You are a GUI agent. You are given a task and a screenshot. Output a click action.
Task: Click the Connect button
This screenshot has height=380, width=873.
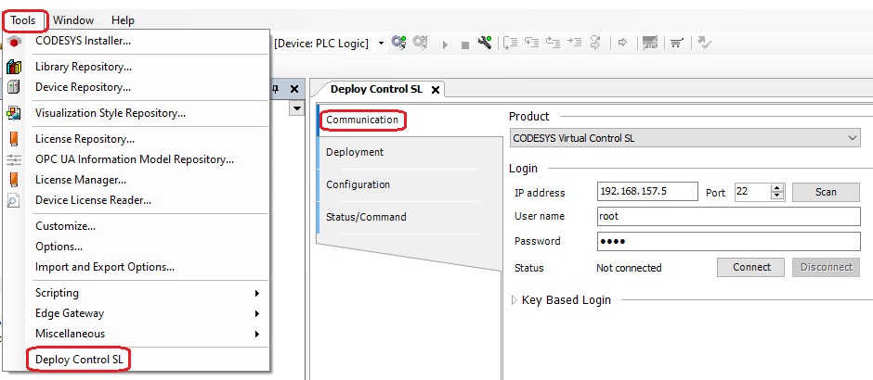pyautogui.click(x=751, y=267)
